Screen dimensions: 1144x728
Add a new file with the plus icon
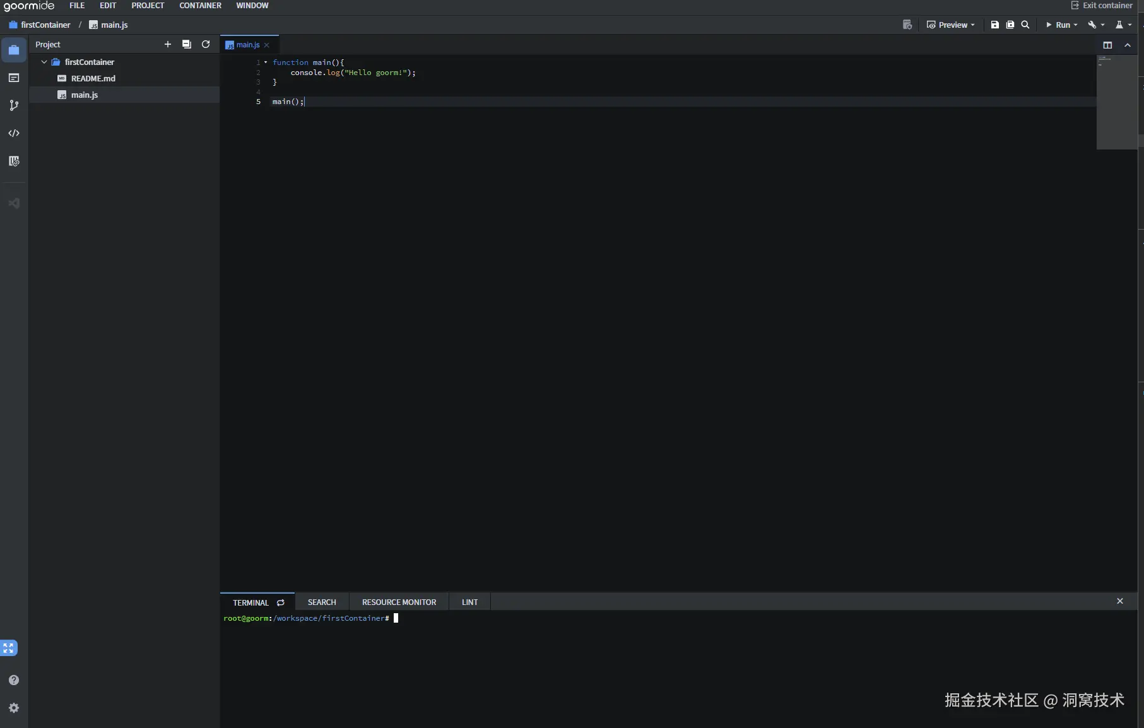(168, 44)
